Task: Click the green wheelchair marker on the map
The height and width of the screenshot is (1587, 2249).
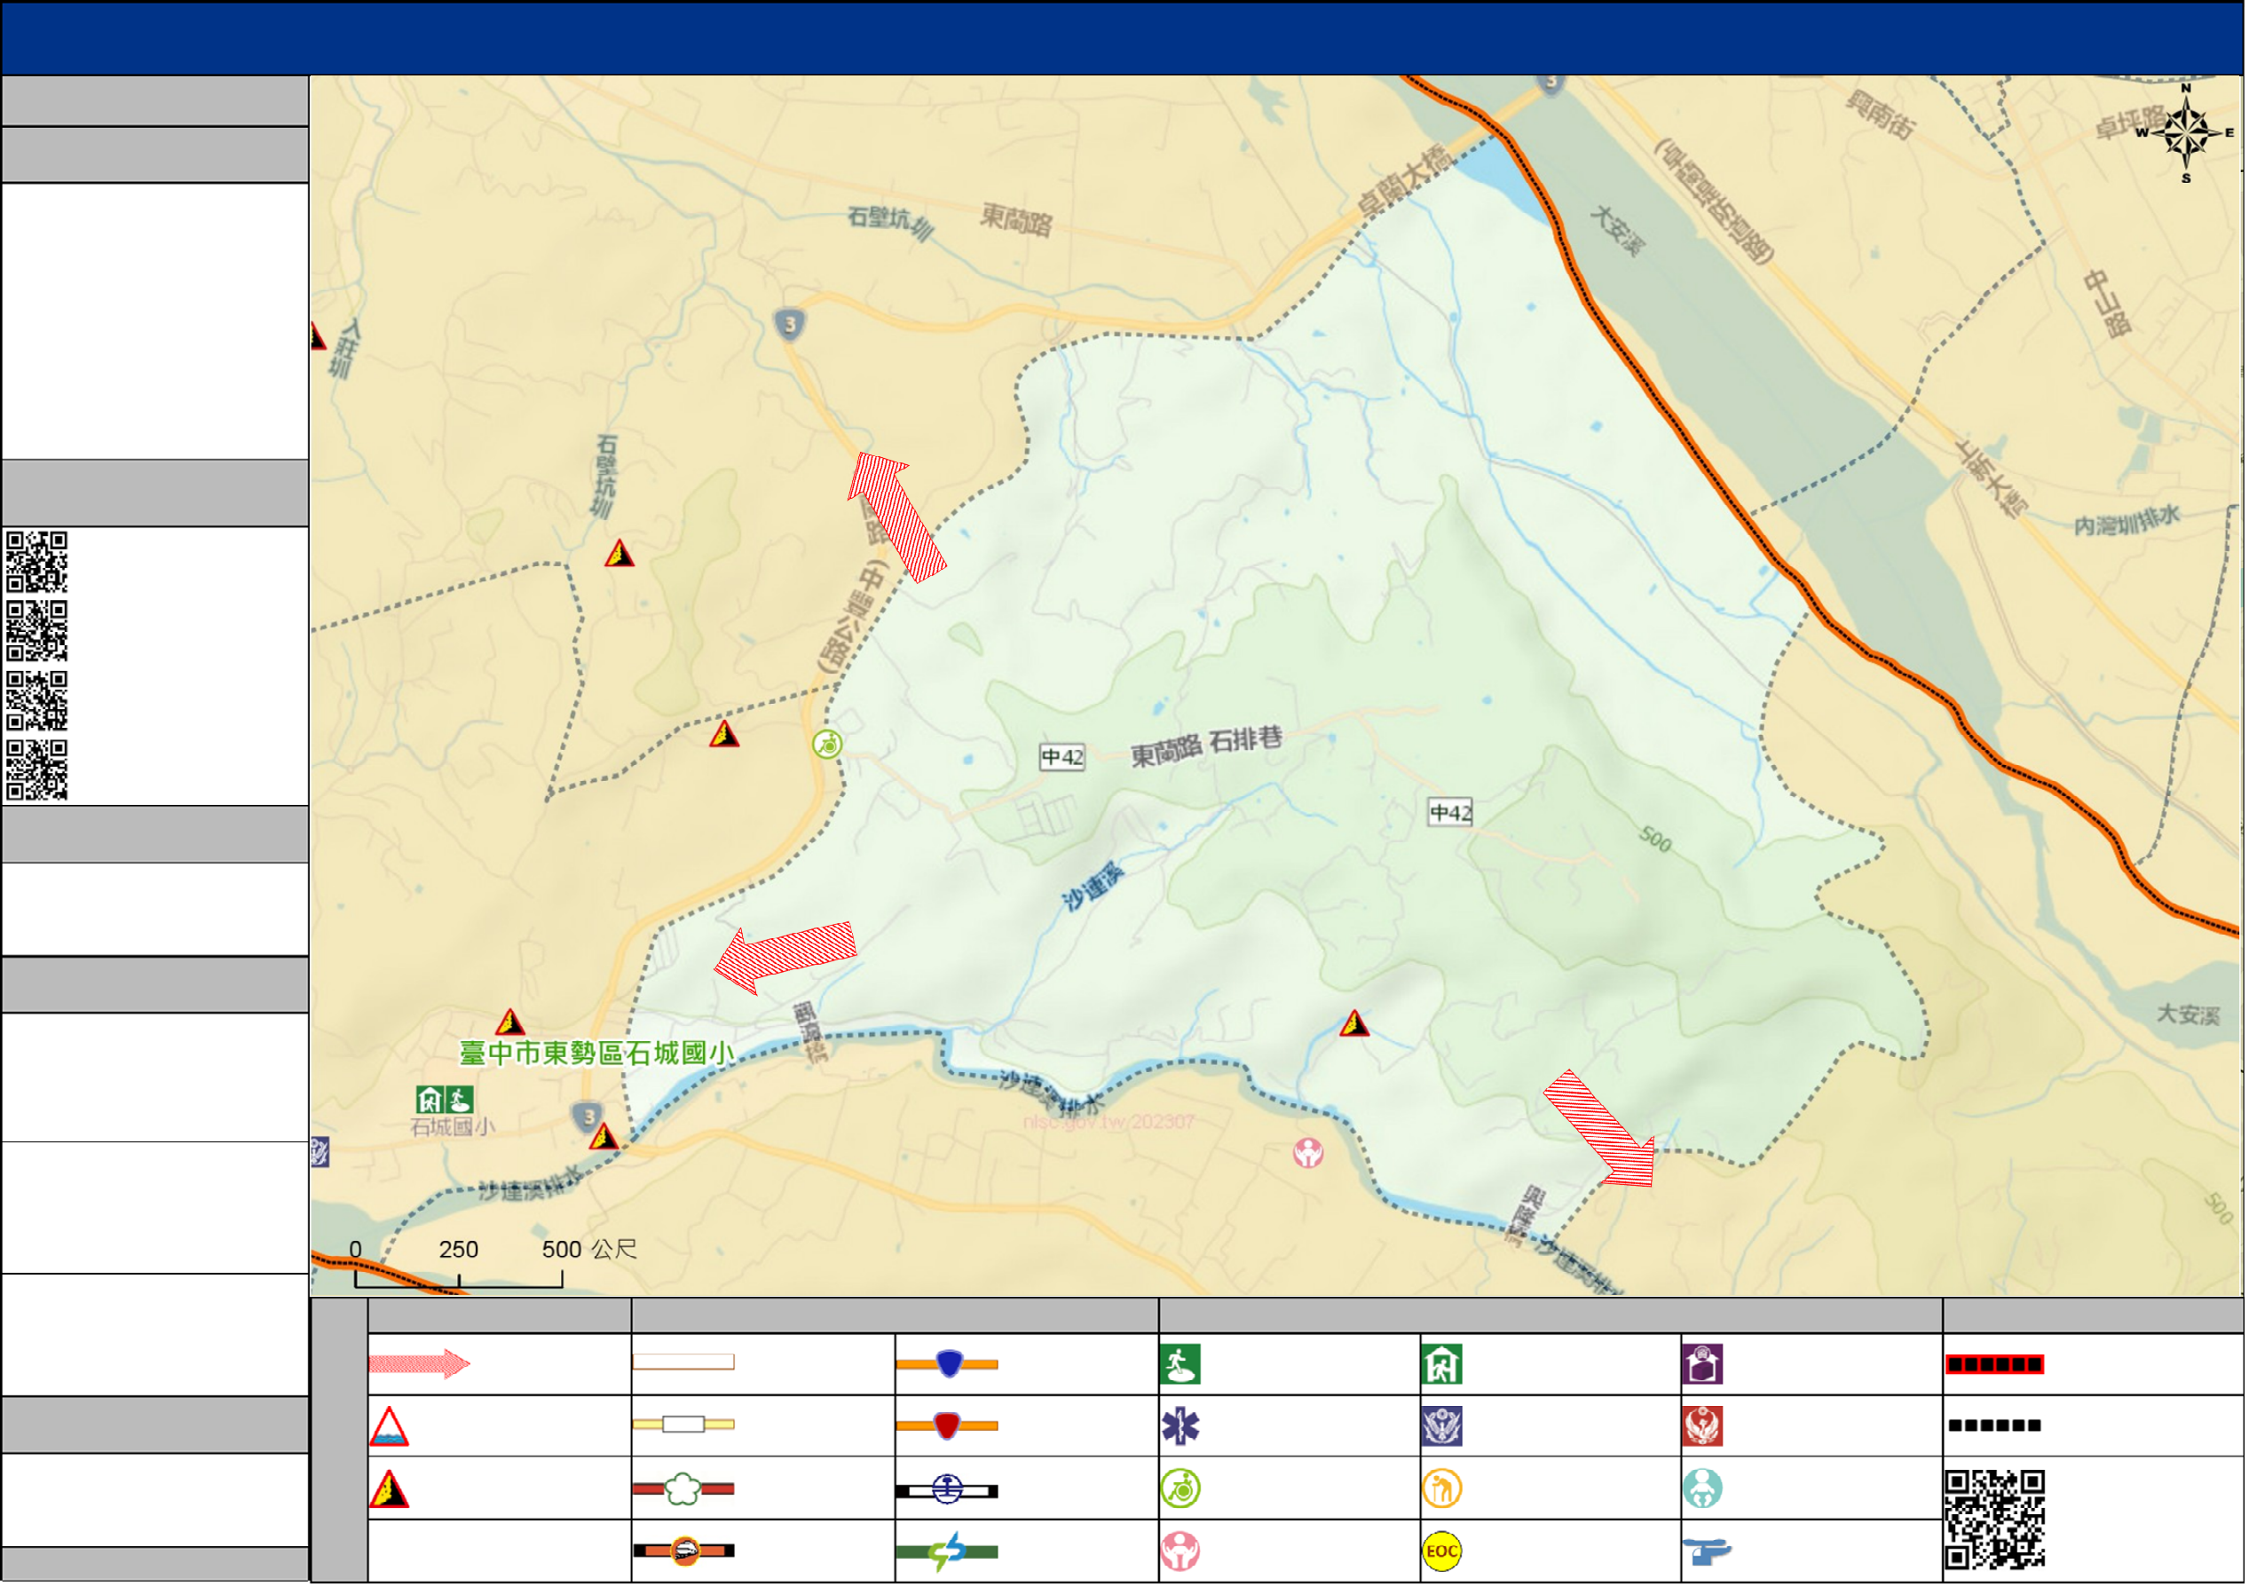Action: 828,746
